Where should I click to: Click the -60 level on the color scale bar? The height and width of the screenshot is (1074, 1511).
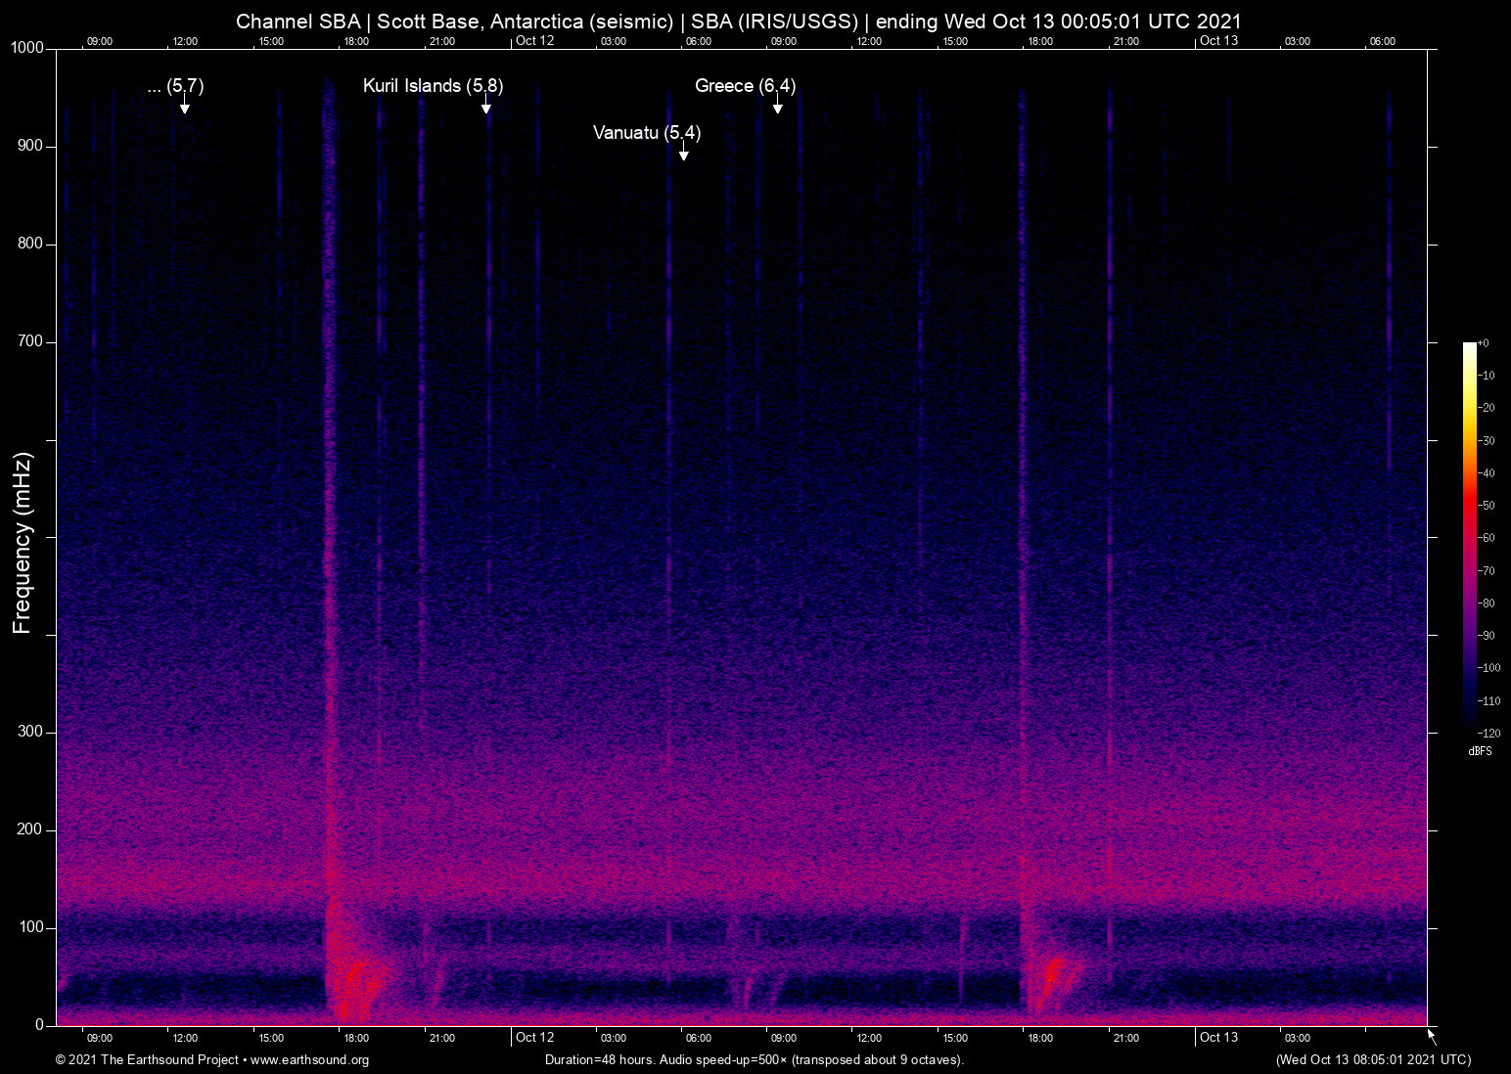(1470, 537)
